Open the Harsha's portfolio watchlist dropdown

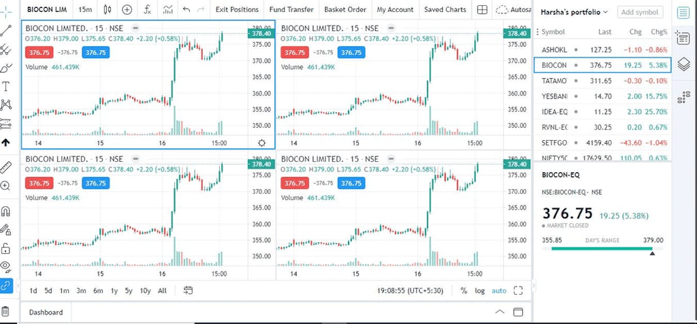[x=574, y=12]
